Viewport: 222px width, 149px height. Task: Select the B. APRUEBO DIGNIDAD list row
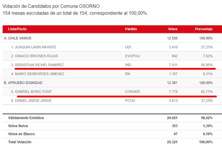(112, 83)
